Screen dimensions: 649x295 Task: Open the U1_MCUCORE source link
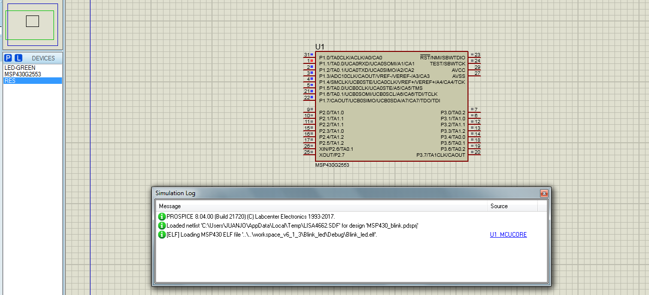click(508, 235)
